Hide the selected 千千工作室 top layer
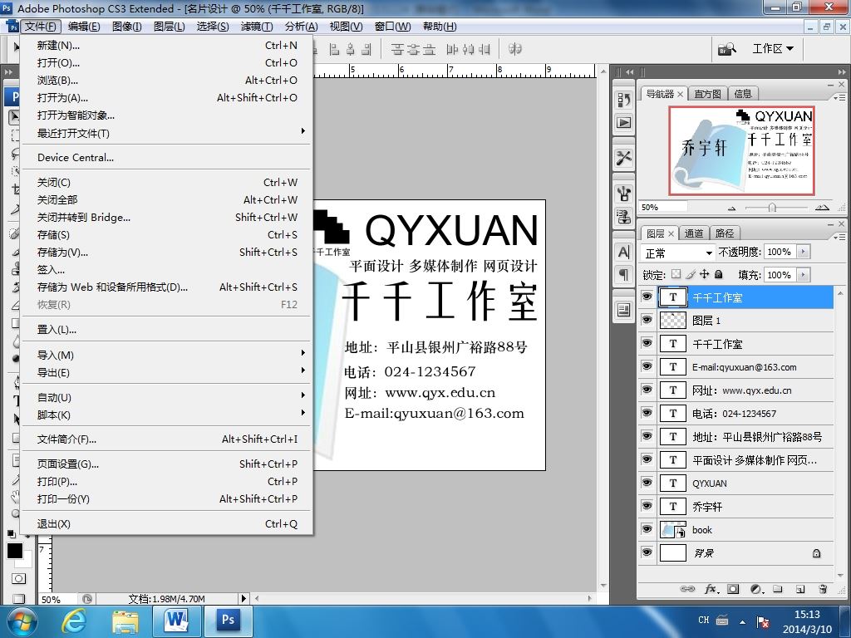The height and width of the screenshot is (638, 851). coord(647,297)
